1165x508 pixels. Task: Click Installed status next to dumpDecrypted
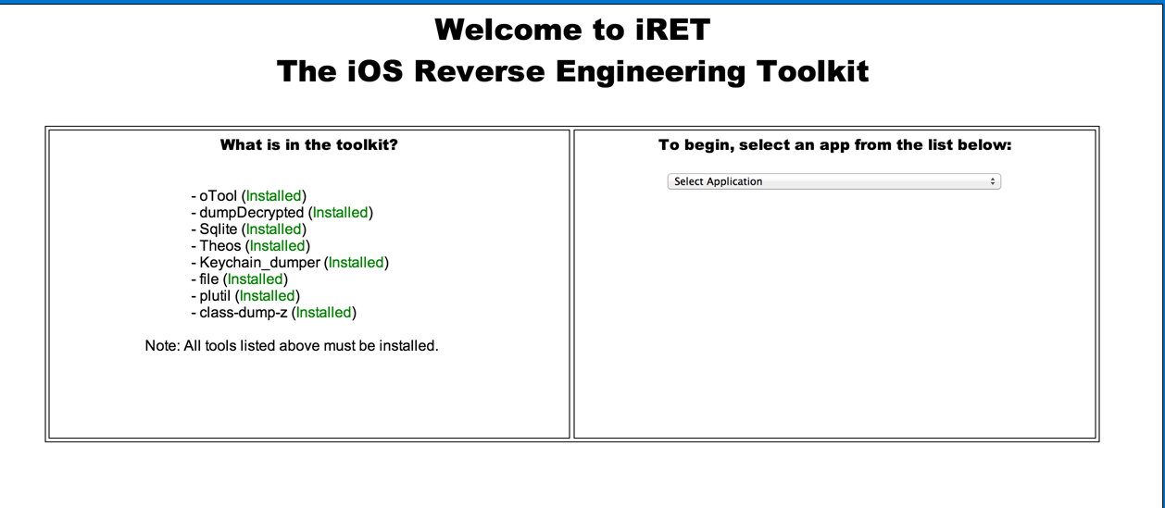340,213
